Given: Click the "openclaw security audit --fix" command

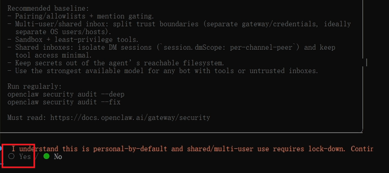Looking at the screenshot, I should pos(64,102).
